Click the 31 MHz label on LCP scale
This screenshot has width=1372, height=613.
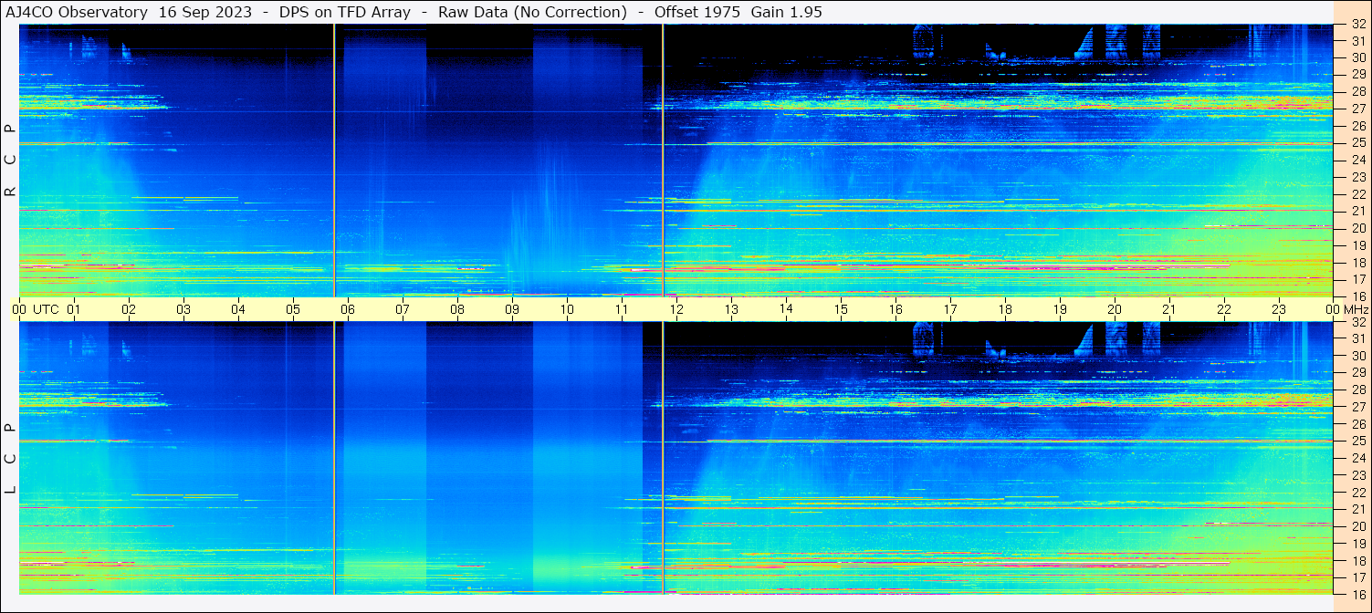(1357, 339)
